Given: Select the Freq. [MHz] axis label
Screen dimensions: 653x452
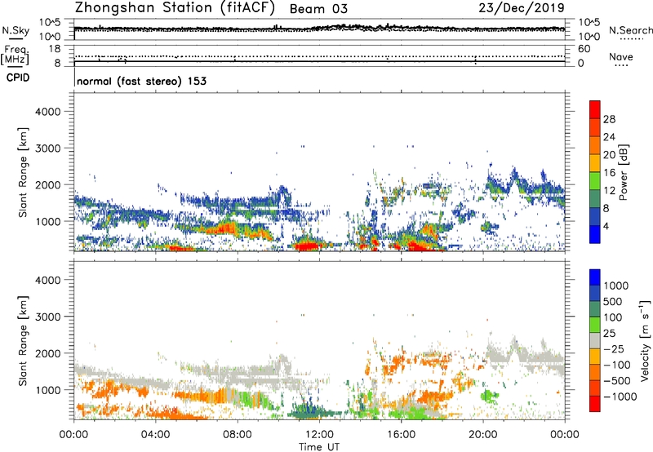Looking at the screenshot, I should [15, 55].
